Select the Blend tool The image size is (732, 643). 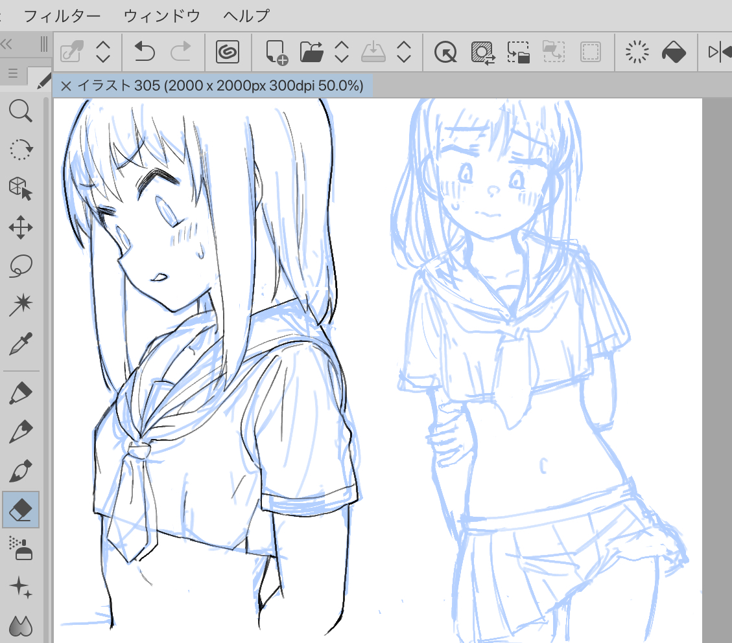(21, 626)
